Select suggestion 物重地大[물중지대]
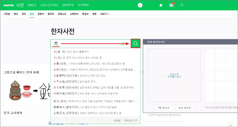This screenshot has height=127, width=238. click(95, 107)
